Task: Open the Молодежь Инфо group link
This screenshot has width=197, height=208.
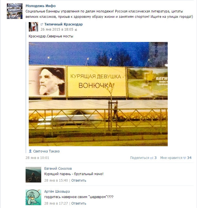Action: click(x=41, y=6)
